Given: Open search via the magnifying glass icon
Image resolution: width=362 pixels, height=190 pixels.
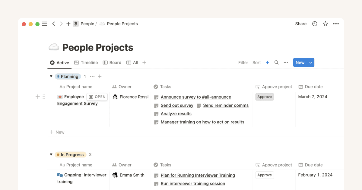Looking at the screenshot, I should 277,62.
